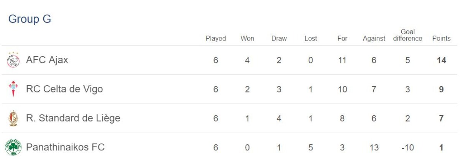Click the Goal difference column header

(x=407, y=35)
